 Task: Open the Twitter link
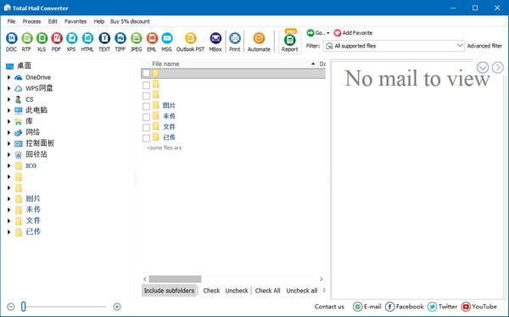click(442, 307)
